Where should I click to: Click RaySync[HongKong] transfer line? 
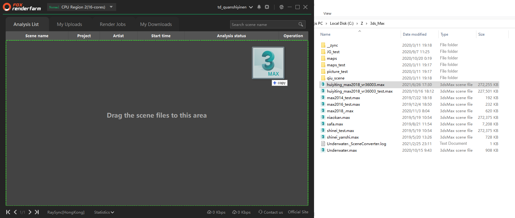click(x=66, y=212)
